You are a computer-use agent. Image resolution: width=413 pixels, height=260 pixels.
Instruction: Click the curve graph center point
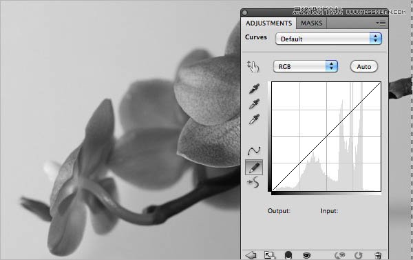click(326, 137)
